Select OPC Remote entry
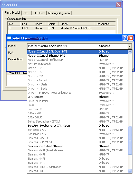The width and height of the screenshot is (135, 174). (78, 97)
